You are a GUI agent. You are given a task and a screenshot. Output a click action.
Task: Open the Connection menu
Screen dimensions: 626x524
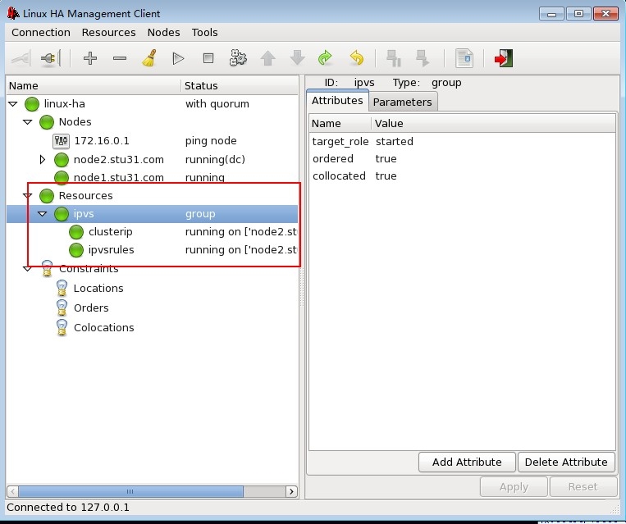(41, 32)
